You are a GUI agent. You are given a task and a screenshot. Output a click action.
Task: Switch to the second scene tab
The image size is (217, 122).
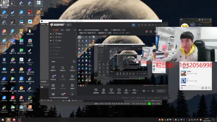tap(62, 30)
